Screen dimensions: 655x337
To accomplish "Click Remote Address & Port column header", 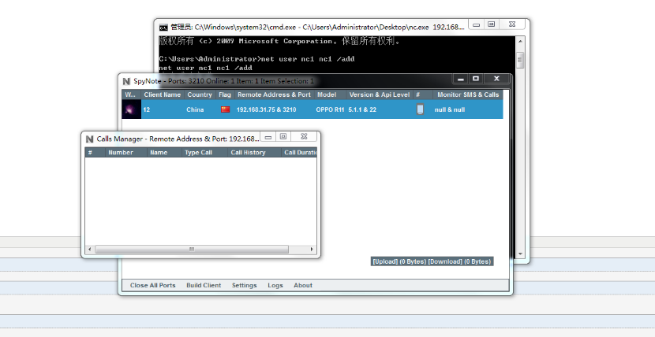I will point(274,94).
